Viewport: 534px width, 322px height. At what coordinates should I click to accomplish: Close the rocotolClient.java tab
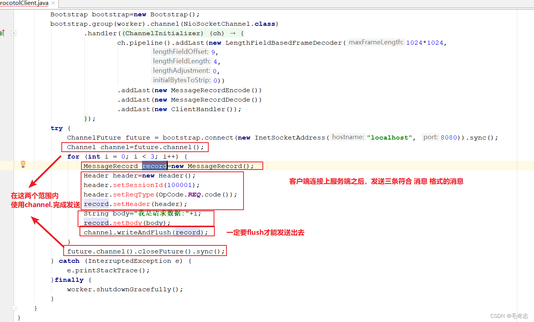point(53,3)
